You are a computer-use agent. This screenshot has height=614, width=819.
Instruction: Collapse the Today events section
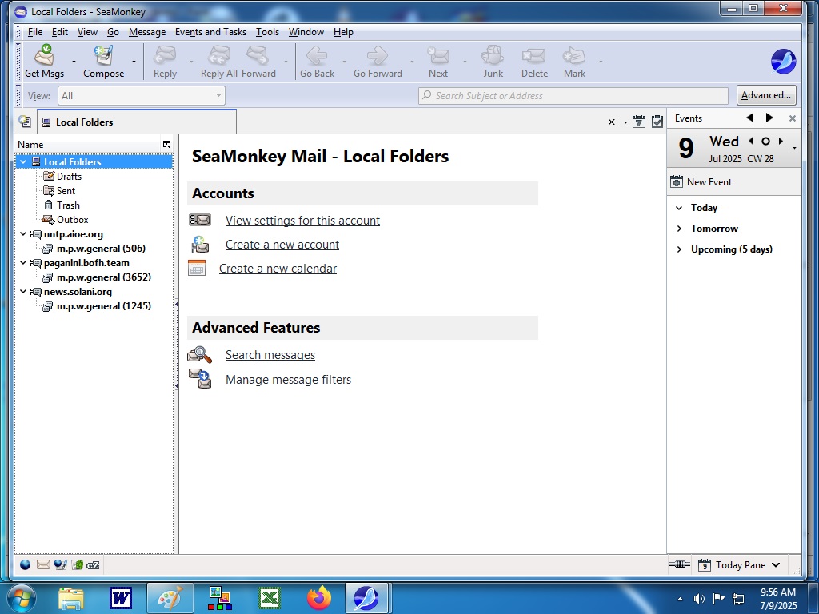[x=679, y=208]
